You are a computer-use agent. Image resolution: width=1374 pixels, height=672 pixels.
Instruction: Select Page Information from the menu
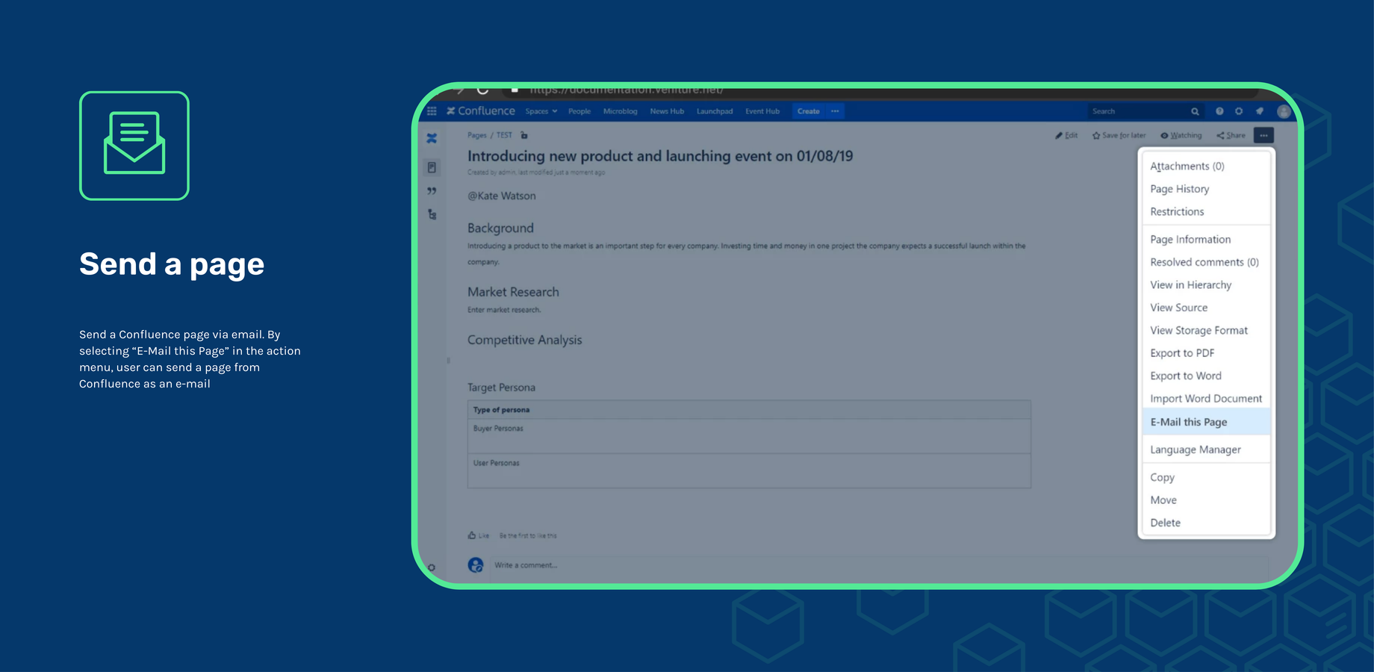pyautogui.click(x=1206, y=239)
